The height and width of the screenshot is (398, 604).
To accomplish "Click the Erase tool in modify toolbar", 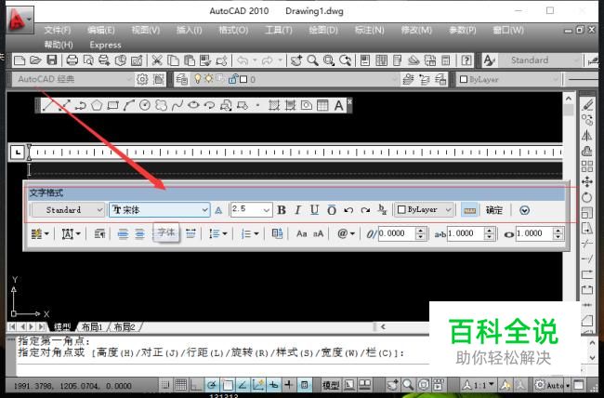I will 587,104.
